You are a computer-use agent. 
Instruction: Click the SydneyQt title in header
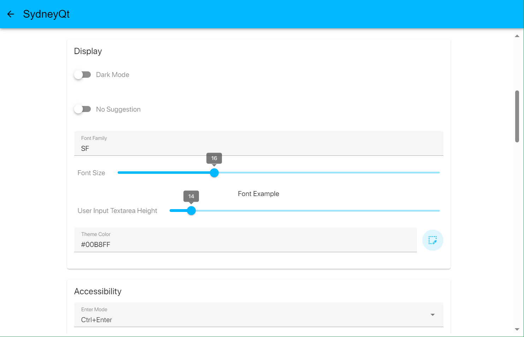[46, 14]
